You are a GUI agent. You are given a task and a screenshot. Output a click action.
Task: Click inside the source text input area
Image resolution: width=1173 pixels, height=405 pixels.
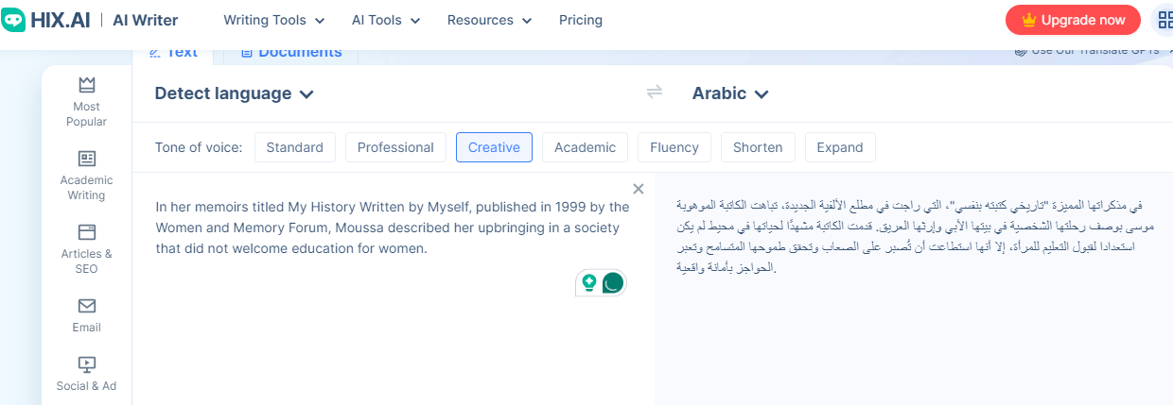pyautogui.click(x=393, y=283)
